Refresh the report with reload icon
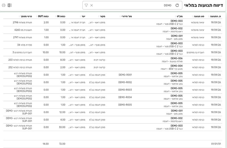 (x=177, y=5)
